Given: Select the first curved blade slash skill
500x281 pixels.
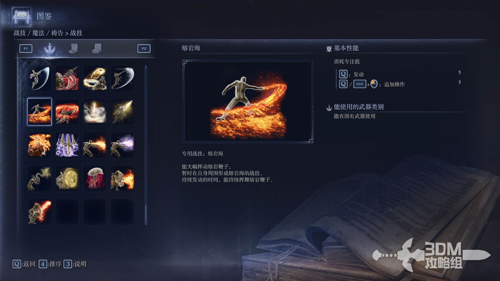Looking at the screenshot, I should click(40, 79).
